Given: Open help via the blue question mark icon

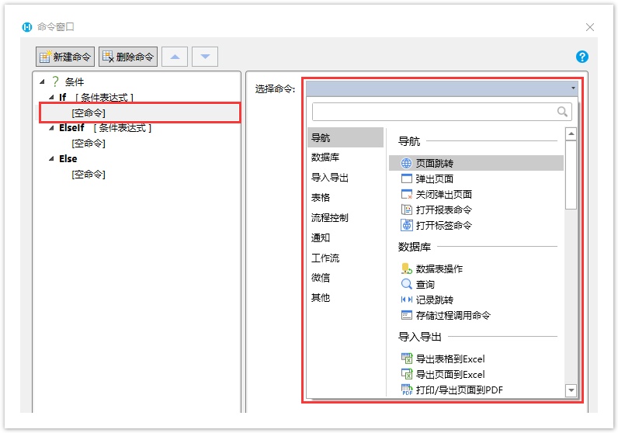Looking at the screenshot, I should [582, 57].
